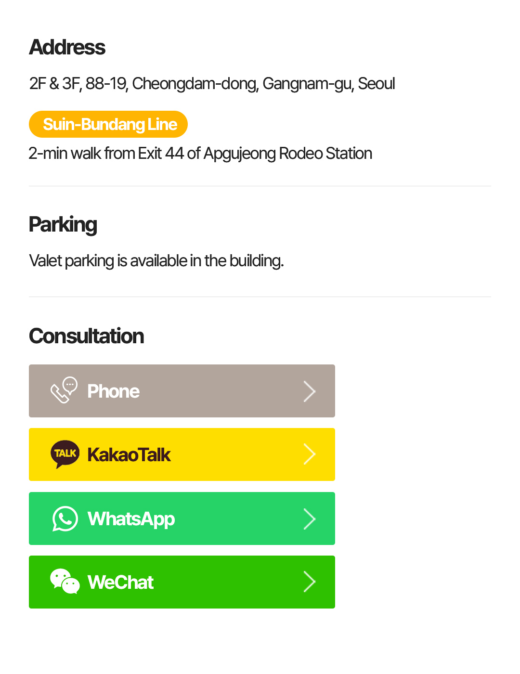Screen dimensions: 520x674
Task: Click the KakaoTalk speech bubble logo
Action: (x=65, y=454)
